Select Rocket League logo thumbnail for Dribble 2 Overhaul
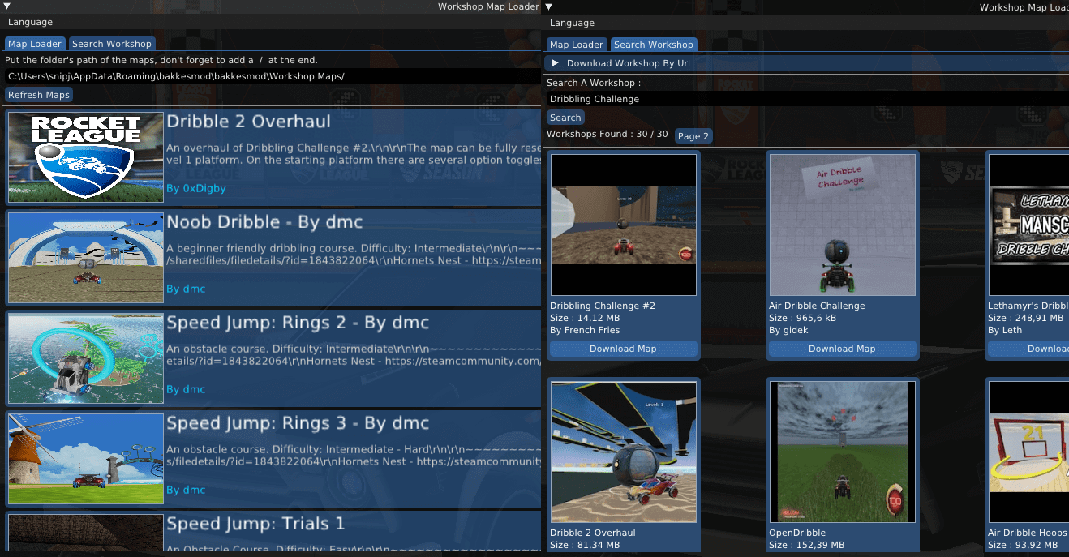The image size is (1069, 557). (86, 157)
